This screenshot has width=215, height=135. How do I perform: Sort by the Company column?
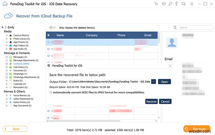tap(92, 35)
